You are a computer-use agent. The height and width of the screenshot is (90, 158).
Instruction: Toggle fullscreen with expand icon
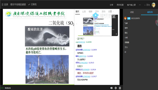point(120,88)
